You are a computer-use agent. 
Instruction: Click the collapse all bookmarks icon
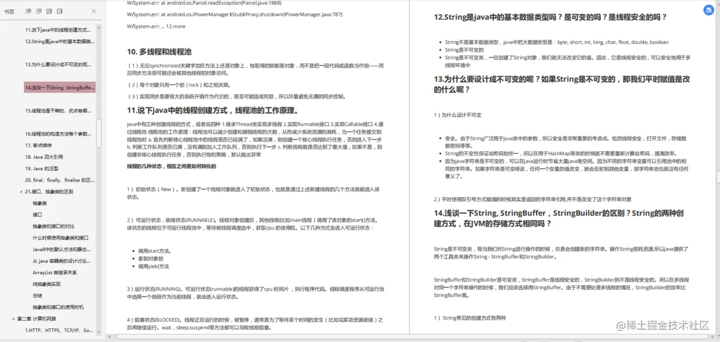[x=39, y=11]
